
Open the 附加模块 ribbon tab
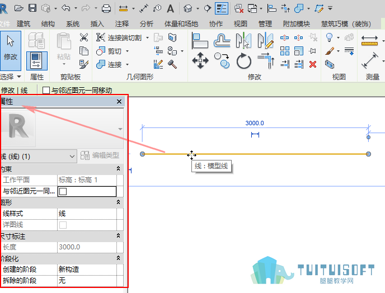(297, 24)
